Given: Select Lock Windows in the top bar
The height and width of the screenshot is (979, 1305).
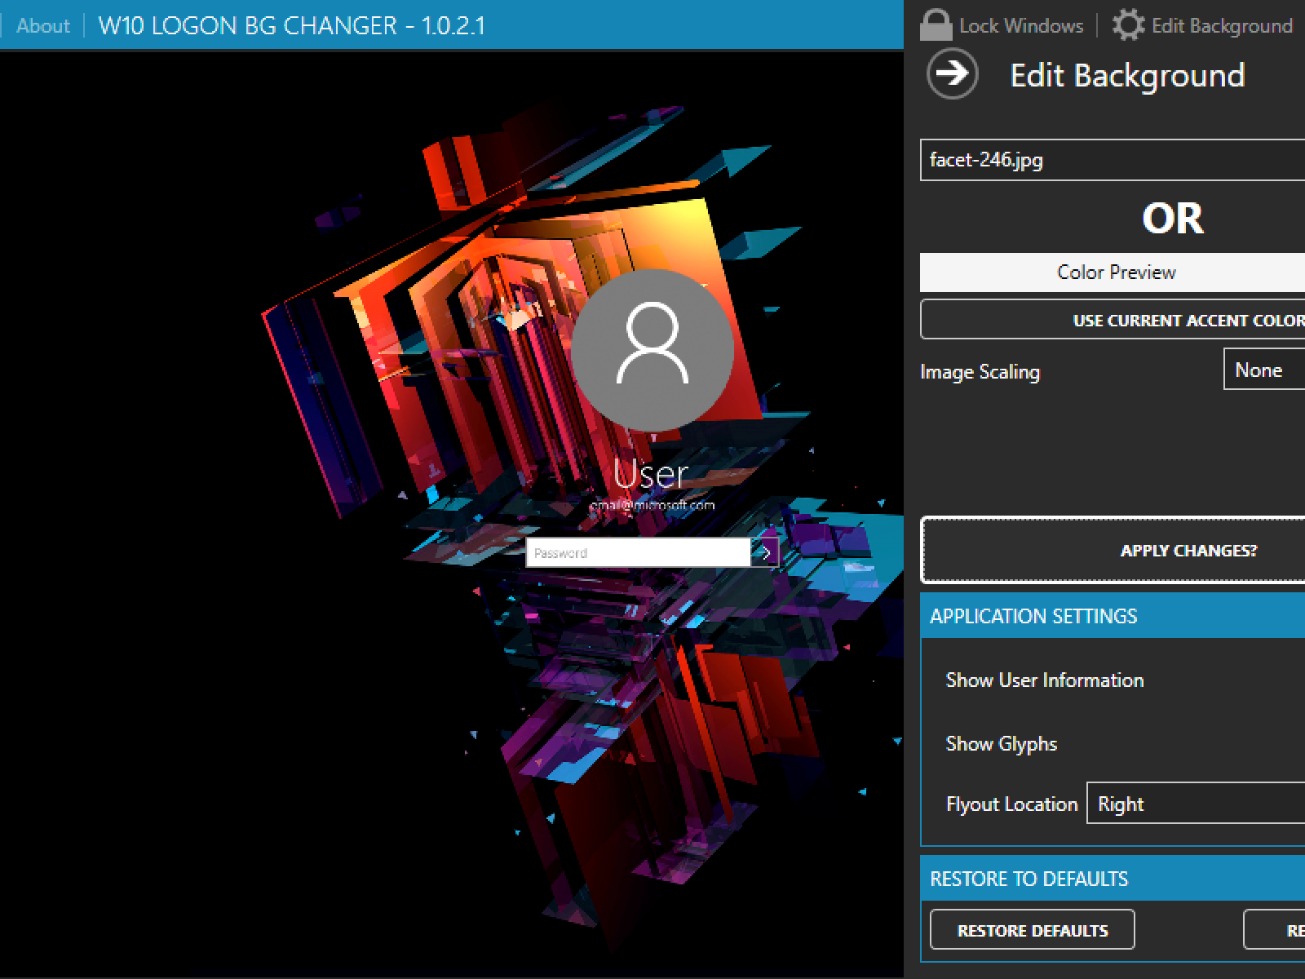Looking at the screenshot, I should 1021,26.
